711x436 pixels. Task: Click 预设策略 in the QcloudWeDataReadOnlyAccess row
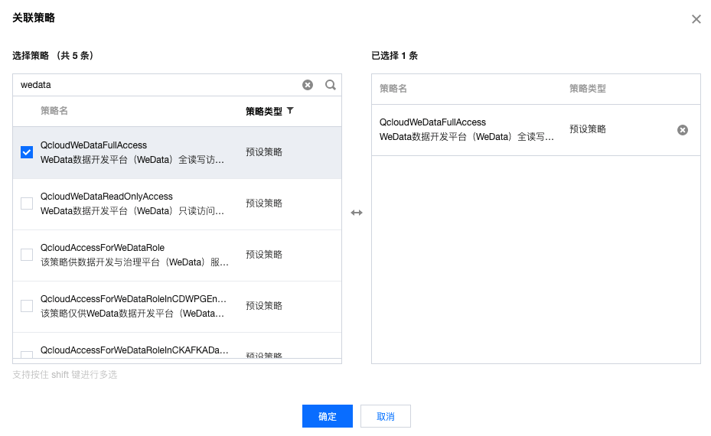point(264,203)
